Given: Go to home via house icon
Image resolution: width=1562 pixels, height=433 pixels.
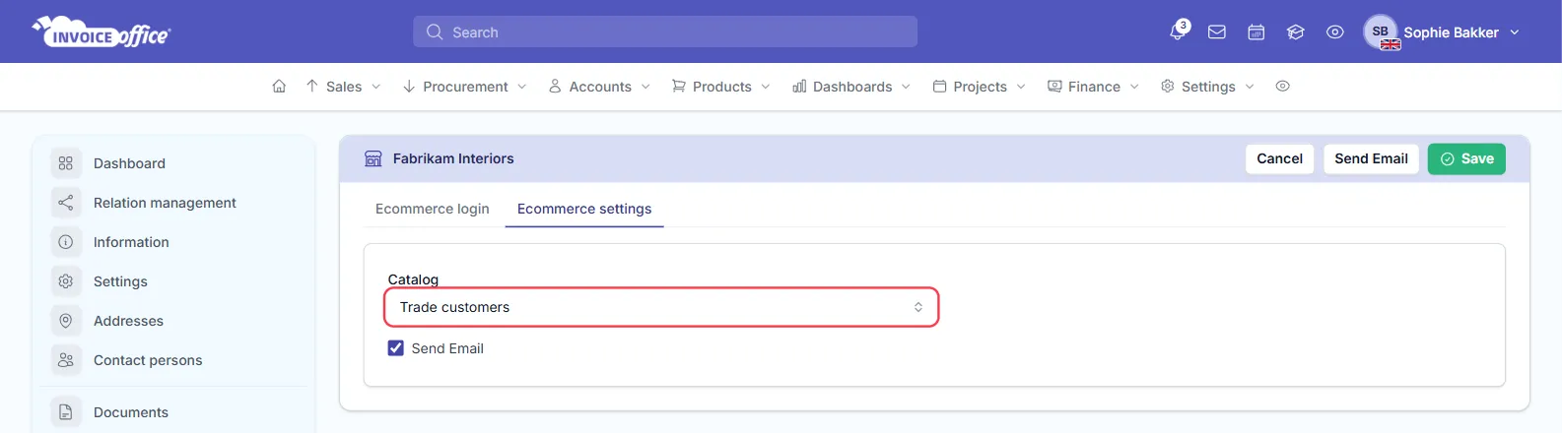Looking at the screenshot, I should [x=279, y=87].
